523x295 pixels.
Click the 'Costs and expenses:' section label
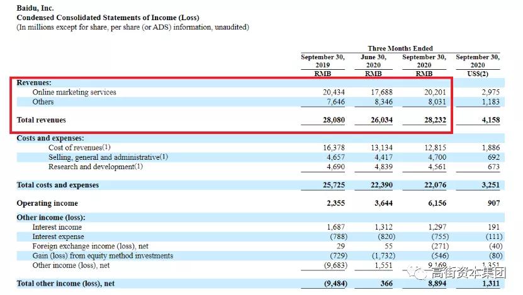pos(50,138)
